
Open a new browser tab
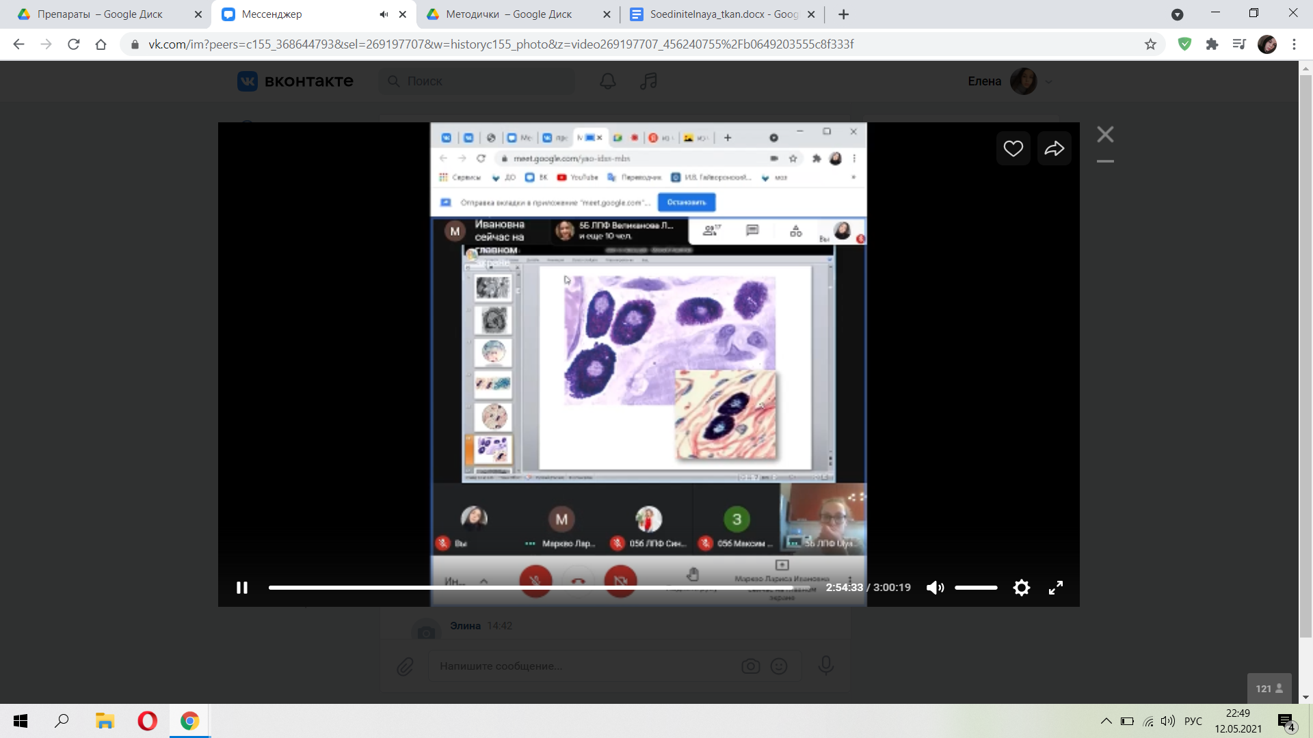[844, 14]
